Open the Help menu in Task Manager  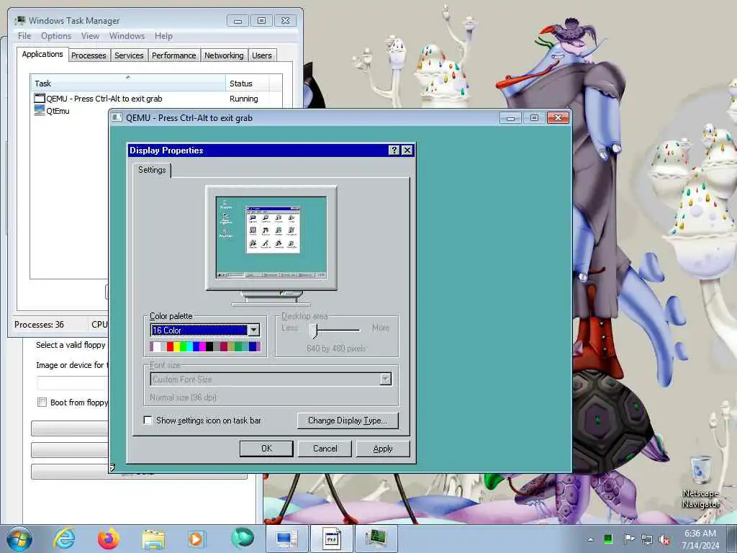(163, 36)
